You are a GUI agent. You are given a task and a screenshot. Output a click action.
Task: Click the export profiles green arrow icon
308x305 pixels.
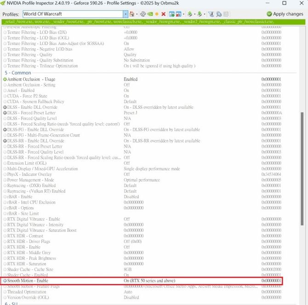pos(190,14)
